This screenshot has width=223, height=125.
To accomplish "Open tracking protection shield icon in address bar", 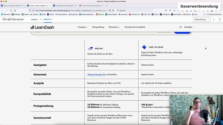I will click(x=30, y=10).
